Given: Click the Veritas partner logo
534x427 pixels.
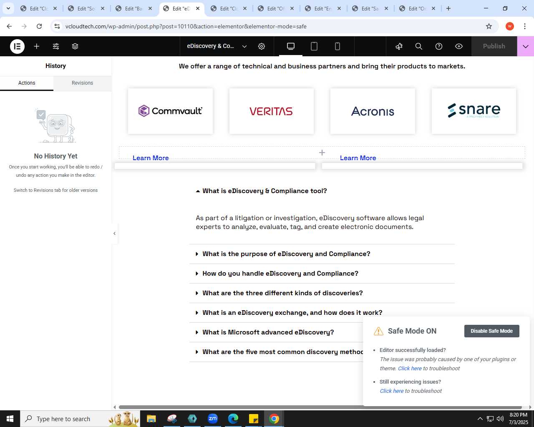Looking at the screenshot, I should point(272,111).
